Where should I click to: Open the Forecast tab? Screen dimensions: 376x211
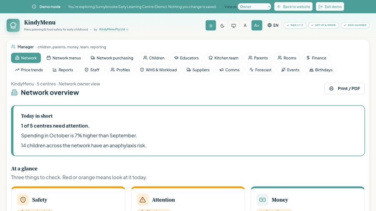click(x=260, y=70)
